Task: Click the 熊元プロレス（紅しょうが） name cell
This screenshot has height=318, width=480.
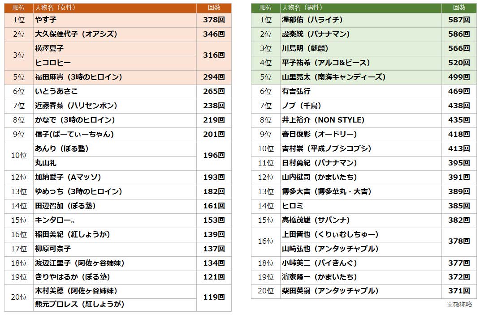Action: pyautogui.click(x=80, y=305)
